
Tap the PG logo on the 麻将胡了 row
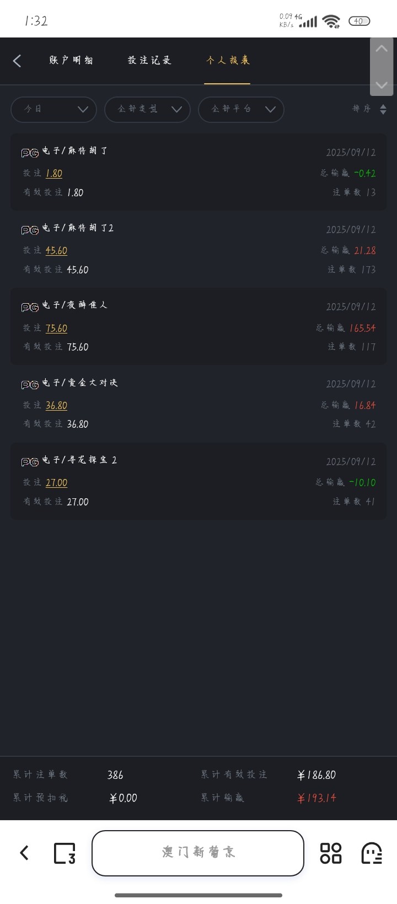[30, 153]
